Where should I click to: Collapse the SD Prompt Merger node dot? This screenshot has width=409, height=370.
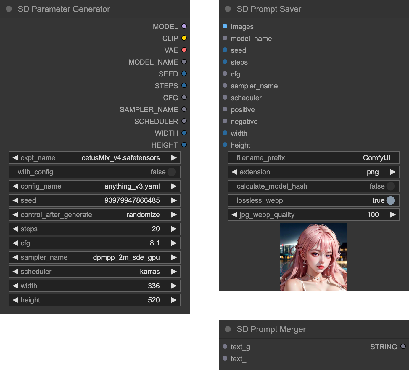click(x=228, y=329)
